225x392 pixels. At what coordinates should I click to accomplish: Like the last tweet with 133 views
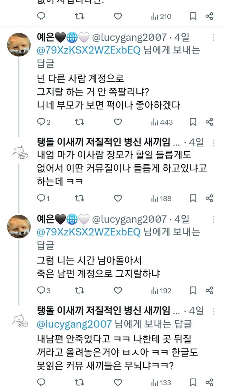118,382
